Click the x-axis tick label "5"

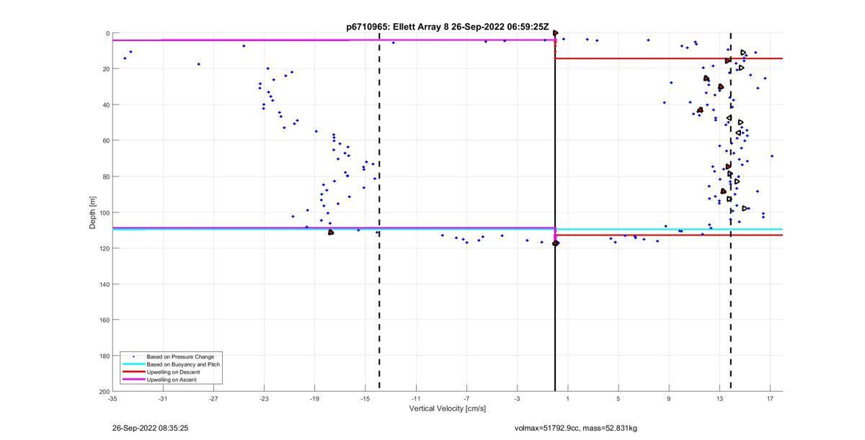click(618, 398)
